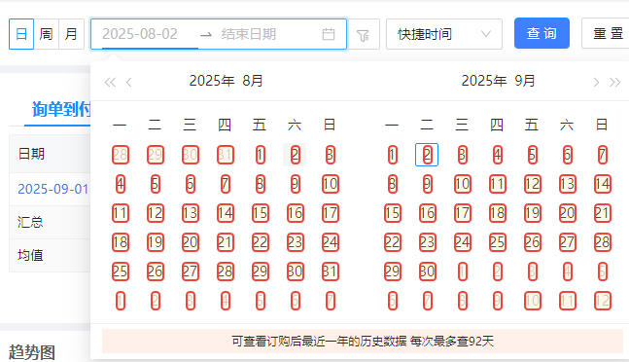The image size is (629, 362).
Task: Pick September 2 in the right calendar
Action: click(x=427, y=155)
